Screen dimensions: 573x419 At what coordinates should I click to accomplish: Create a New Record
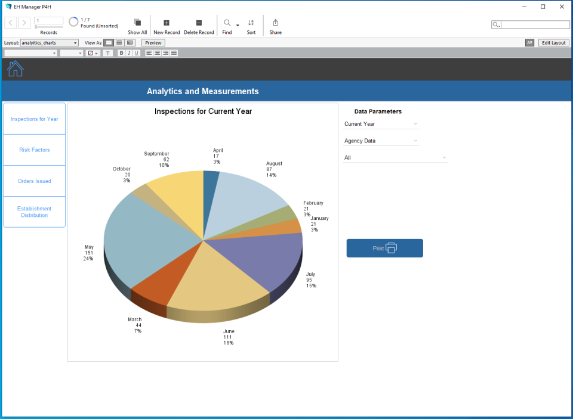point(167,21)
